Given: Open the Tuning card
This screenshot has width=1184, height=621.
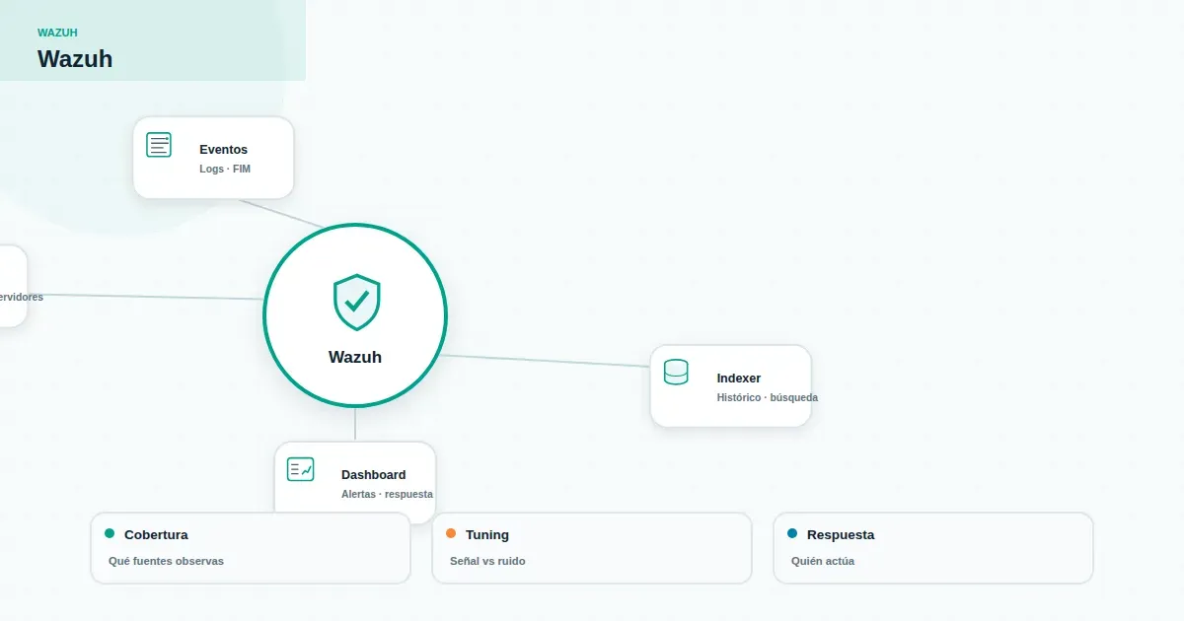Looking at the screenshot, I should click(592, 548).
